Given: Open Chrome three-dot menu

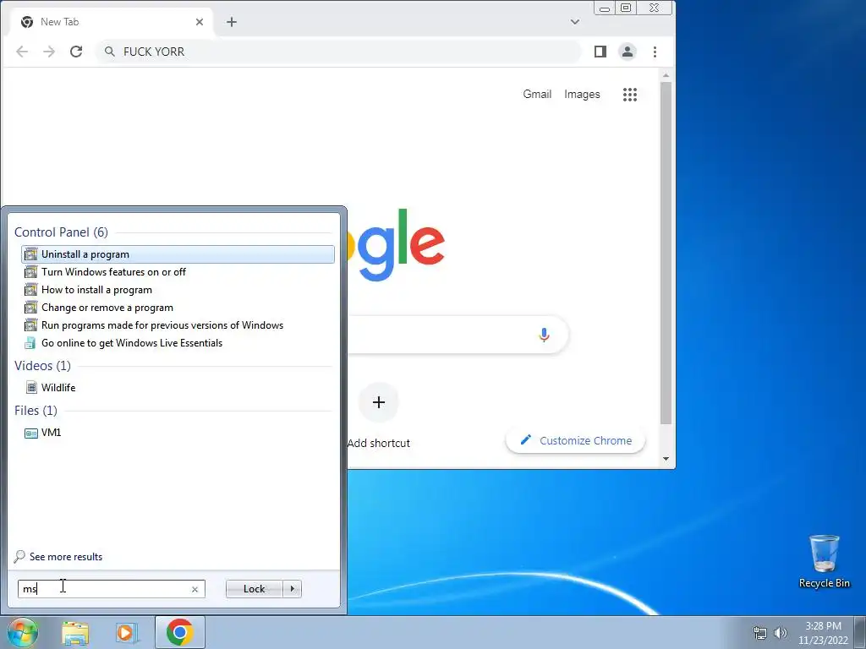Looking at the screenshot, I should pos(655,52).
